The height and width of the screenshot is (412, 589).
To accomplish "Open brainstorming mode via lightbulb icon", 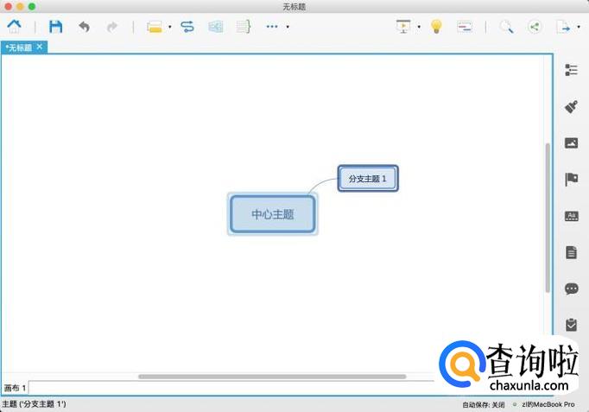I will coord(436,27).
